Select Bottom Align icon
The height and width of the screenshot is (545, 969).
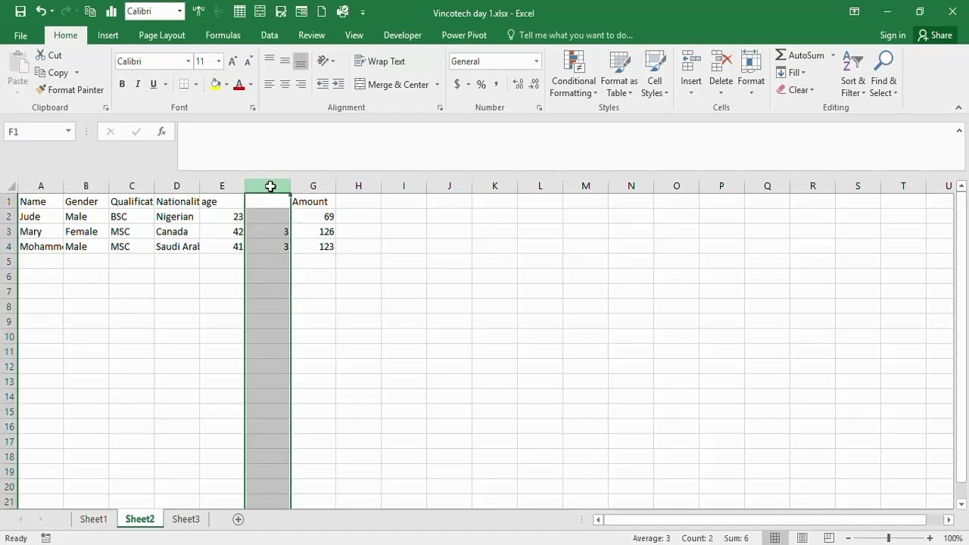(301, 61)
